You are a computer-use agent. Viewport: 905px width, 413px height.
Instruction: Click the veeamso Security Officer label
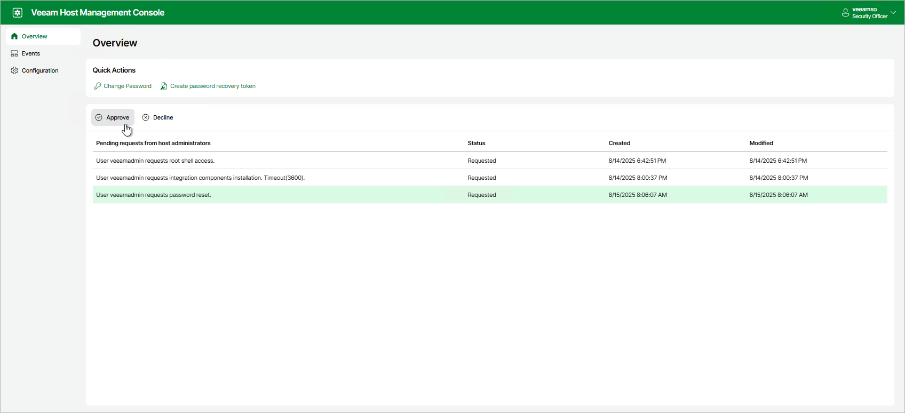870,13
